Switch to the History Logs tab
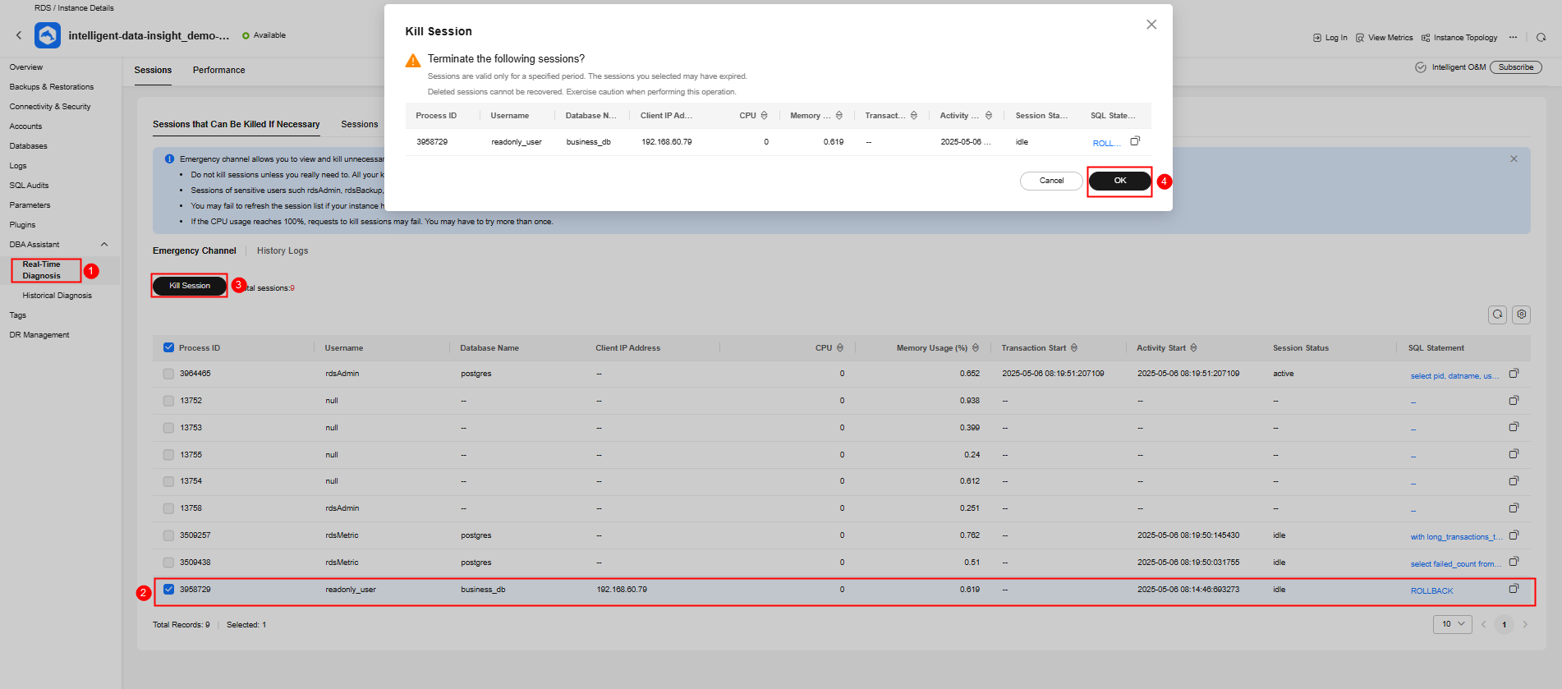This screenshot has width=1562, height=689. coord(283,250)
